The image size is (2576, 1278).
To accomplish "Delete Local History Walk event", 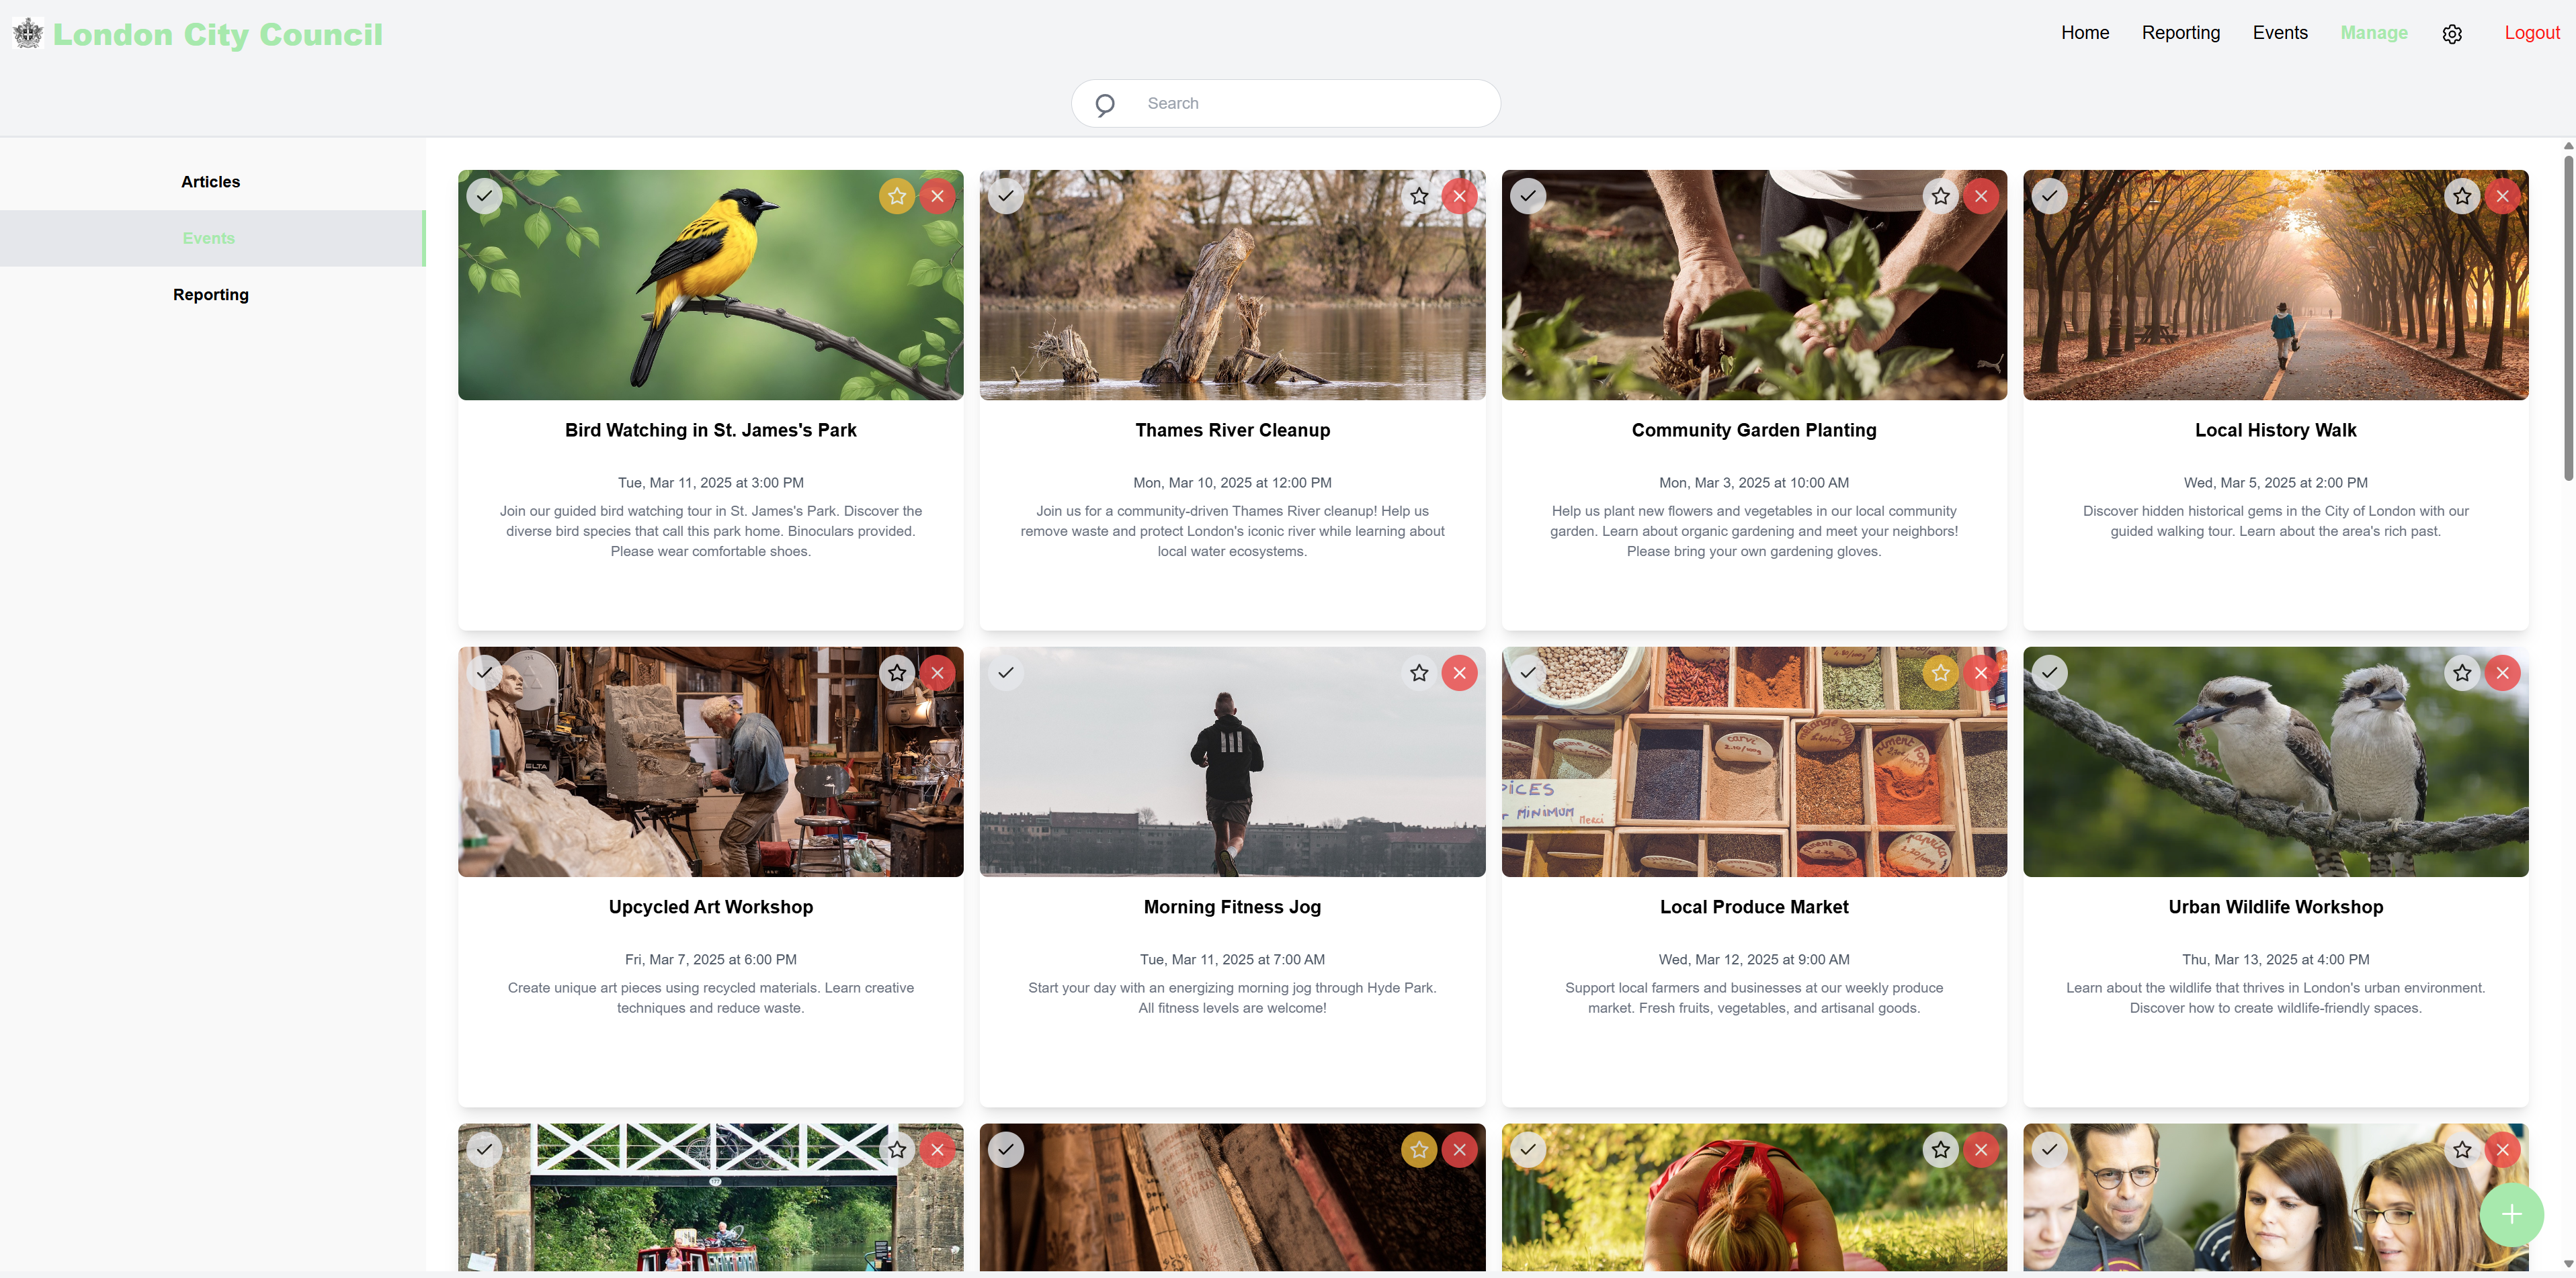I will click(x=2502, y=196).
